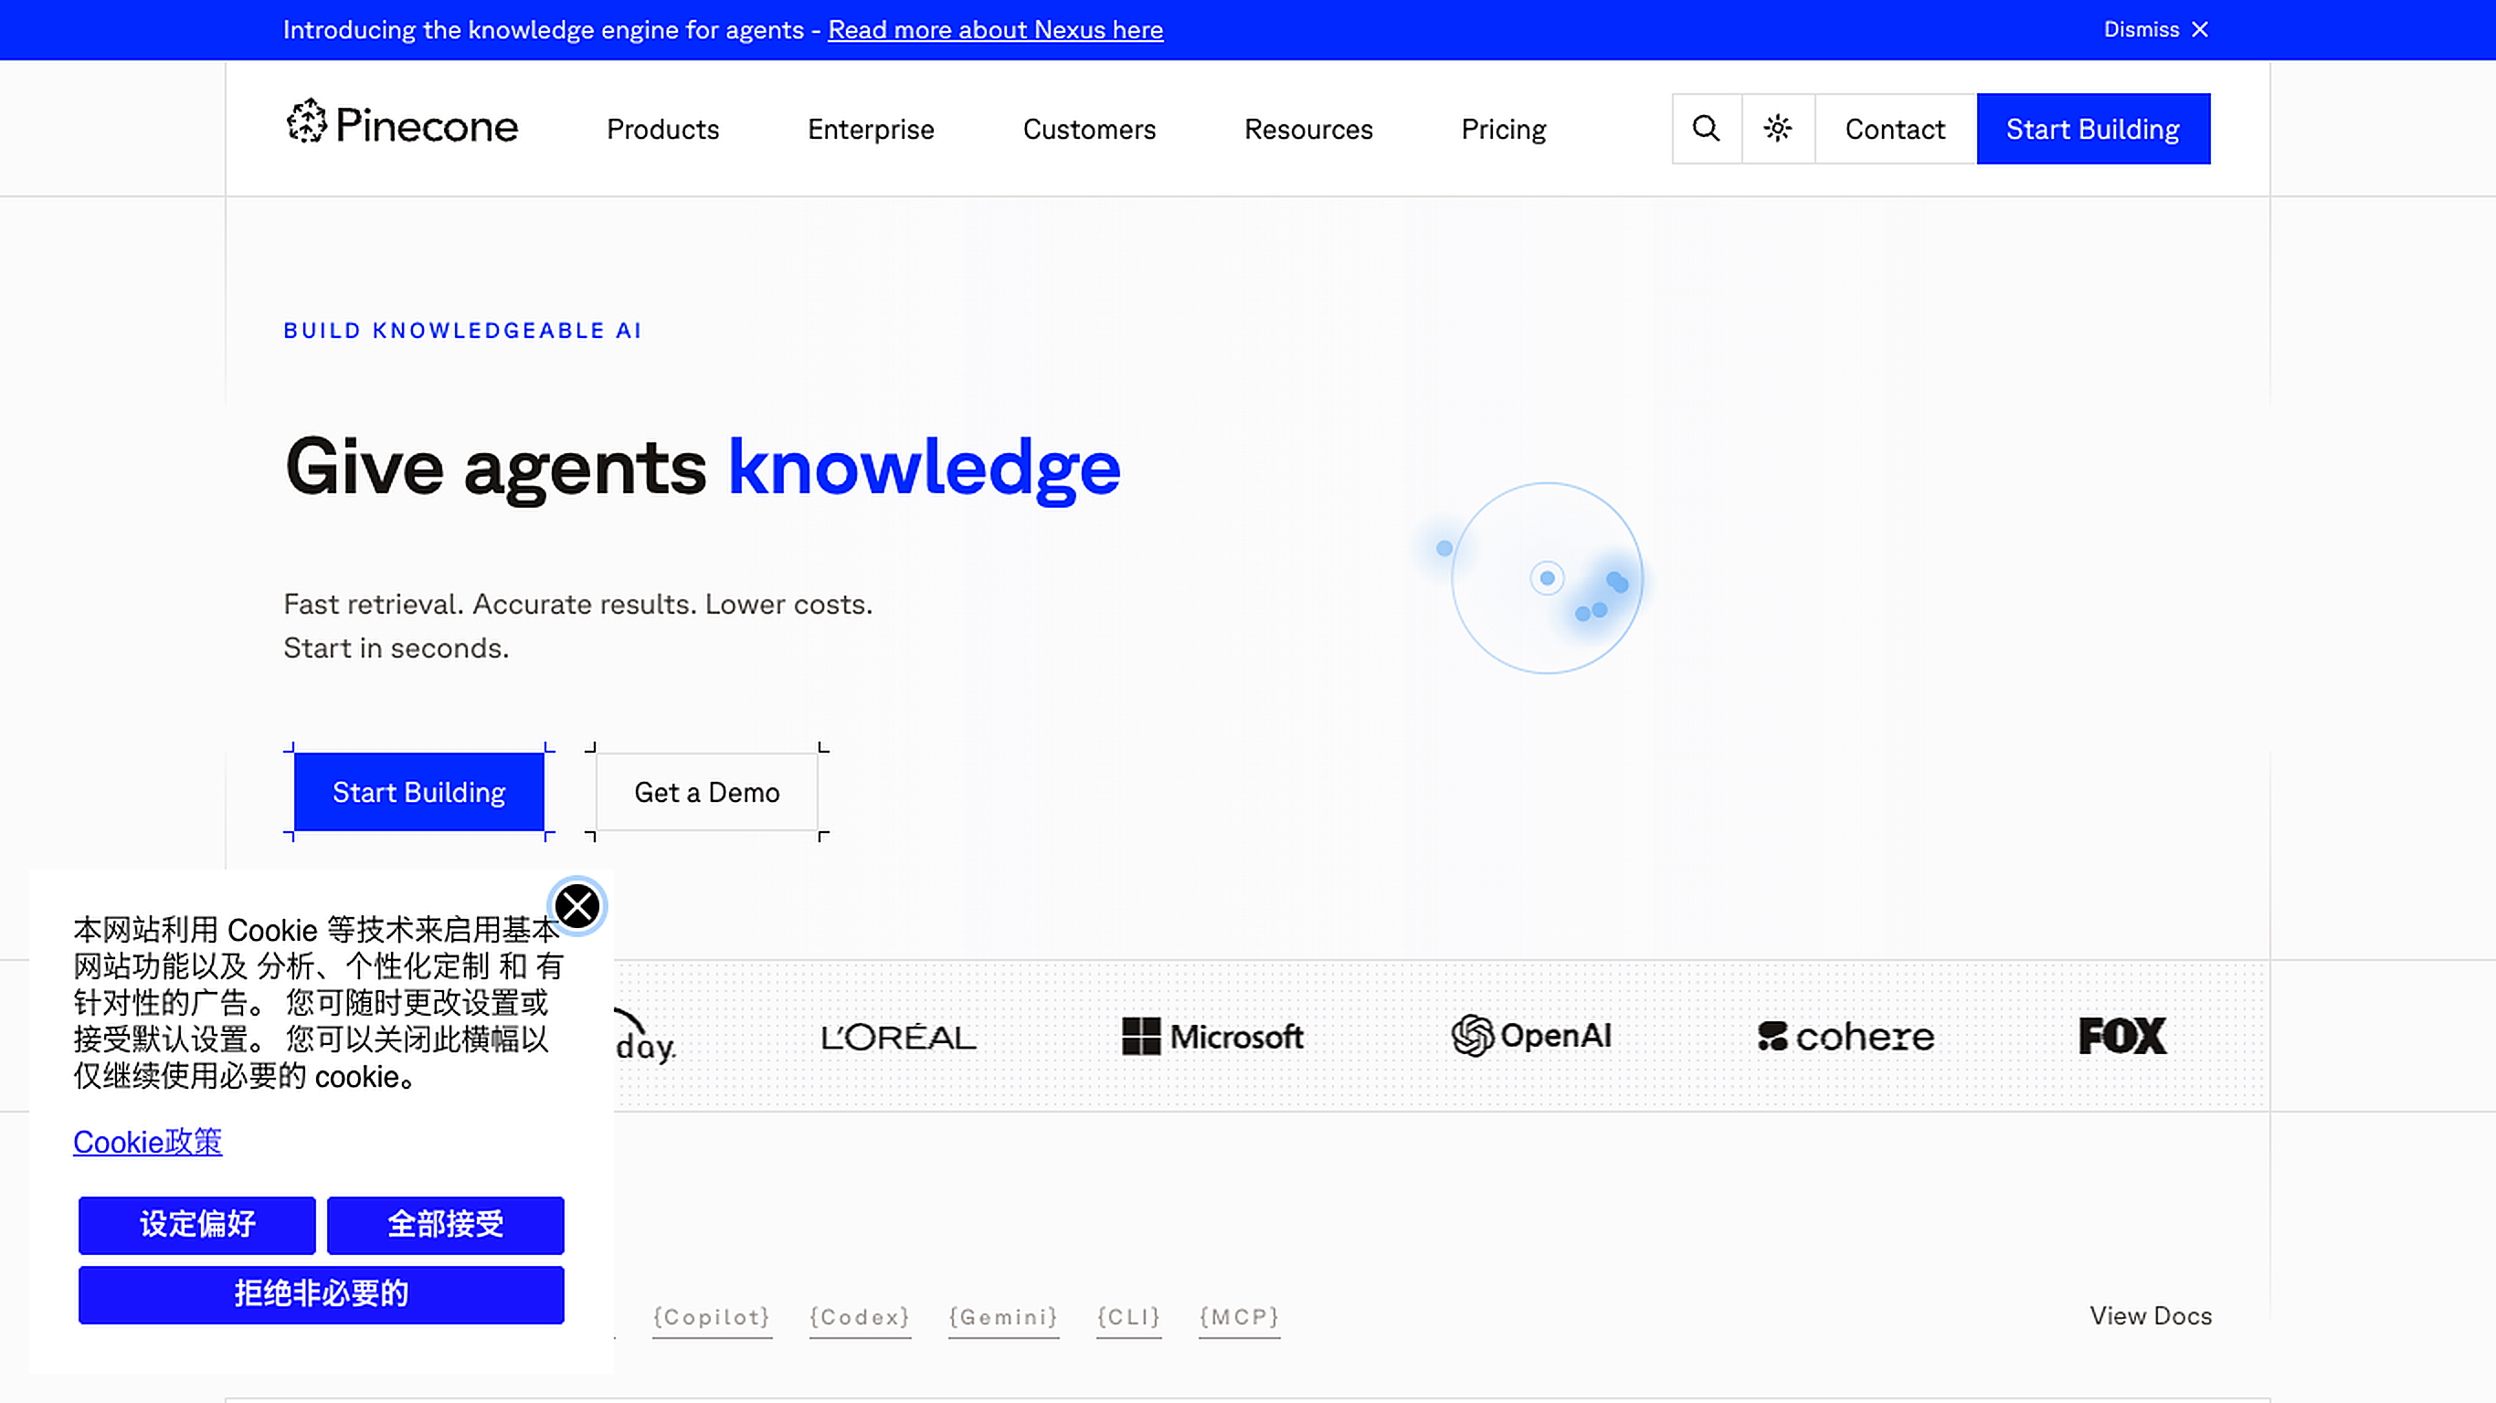Open the Products menu
The image size is (2496, 1403).
click(662, 129)
